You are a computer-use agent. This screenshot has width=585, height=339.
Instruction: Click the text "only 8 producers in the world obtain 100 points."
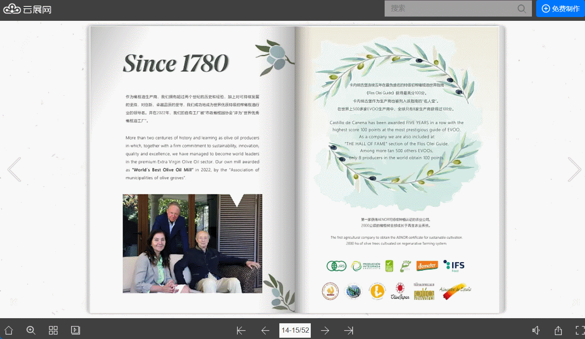(x=397, y=158)
